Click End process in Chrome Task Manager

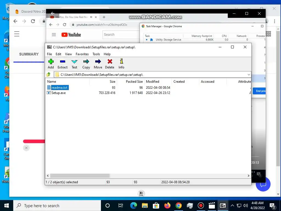point(259,91)
